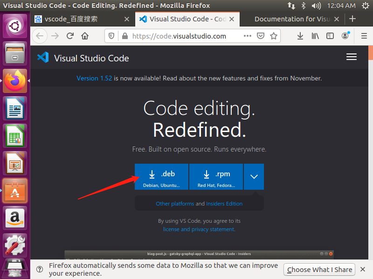373x279 pixels.
Task: Open the Firefox Account icon
Action: [x=345, y=36]
